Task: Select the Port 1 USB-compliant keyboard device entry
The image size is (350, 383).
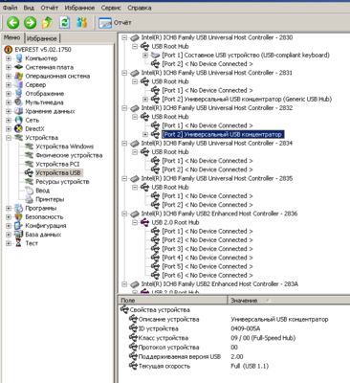Action: [246, 56]
